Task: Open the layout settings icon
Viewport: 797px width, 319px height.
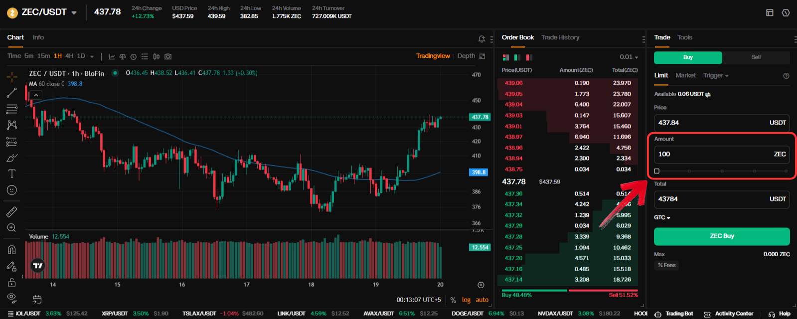Action: pos(770,12)
